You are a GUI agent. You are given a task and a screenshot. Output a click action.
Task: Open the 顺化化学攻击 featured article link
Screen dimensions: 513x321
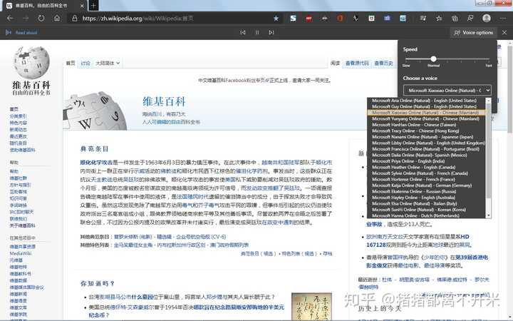[96, 162]
